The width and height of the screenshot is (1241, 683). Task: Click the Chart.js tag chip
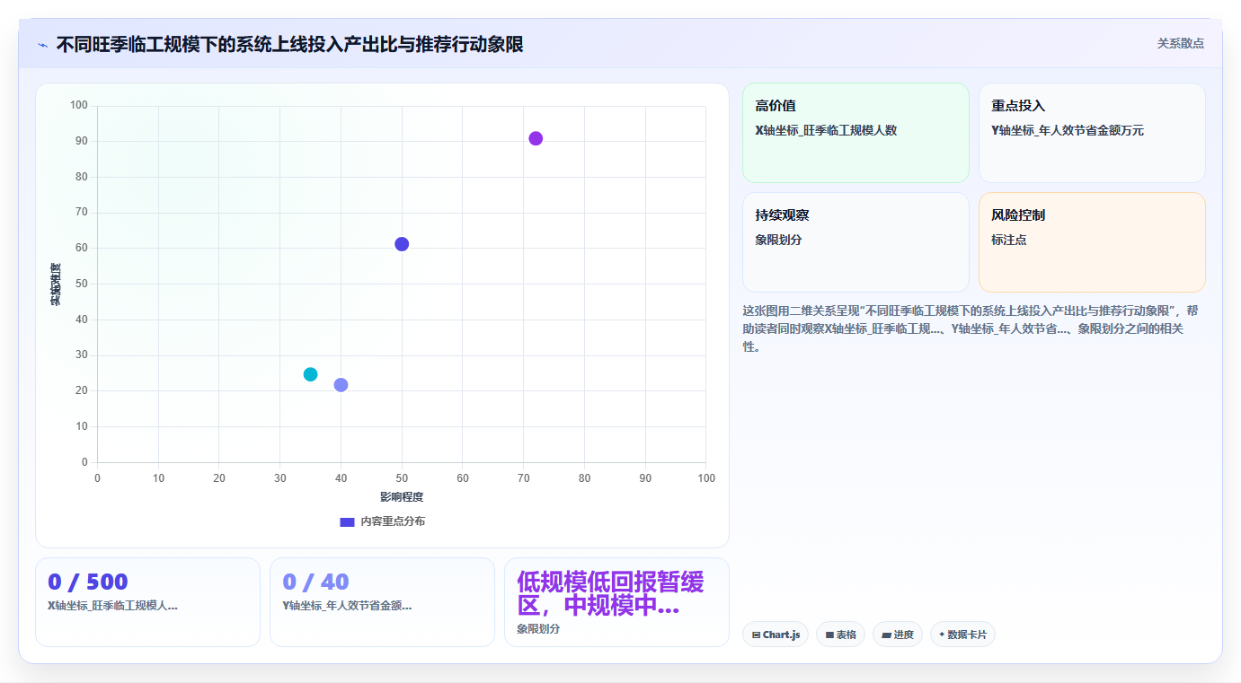(x=776, y=635)
